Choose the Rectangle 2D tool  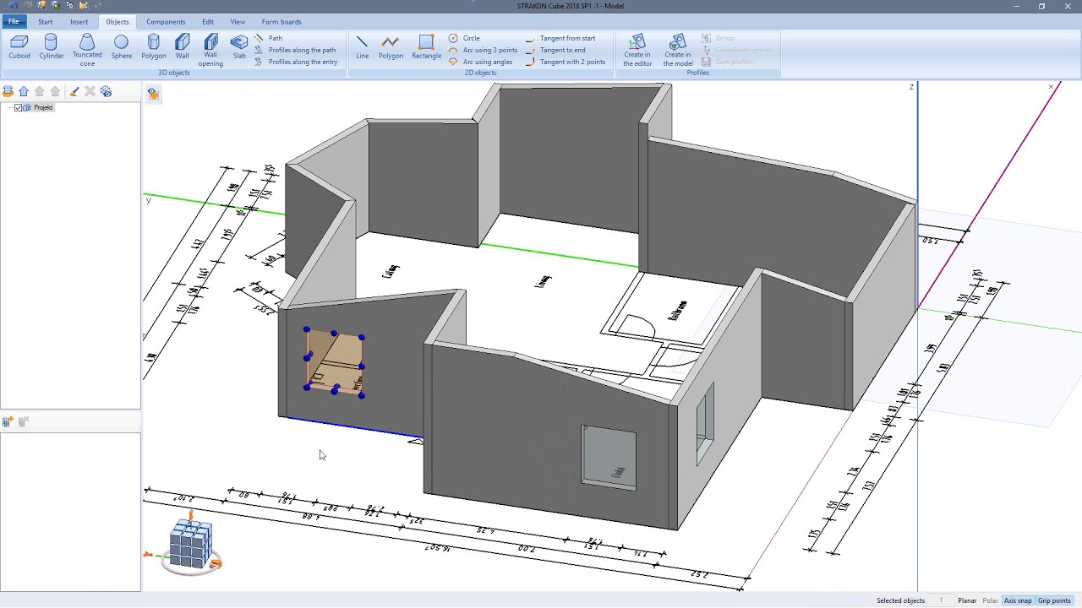click(426, 47)
